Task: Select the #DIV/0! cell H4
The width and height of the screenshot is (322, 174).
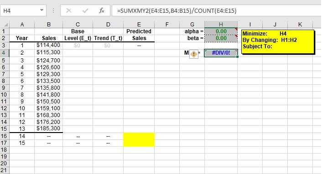Action: coord(221,53)
